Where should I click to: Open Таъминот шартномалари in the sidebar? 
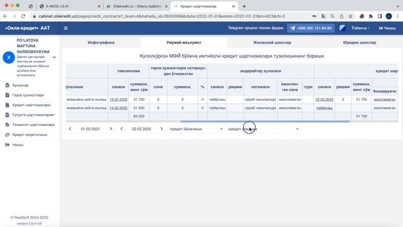click(33, 125)
